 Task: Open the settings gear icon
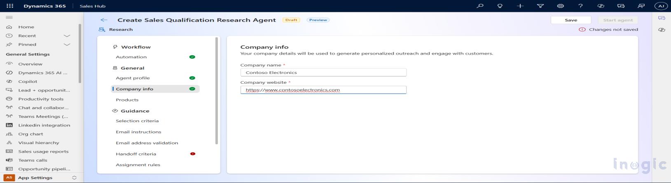coord(560,6)
